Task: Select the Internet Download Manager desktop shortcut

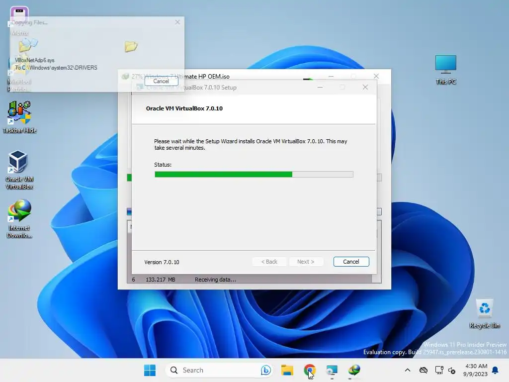Action: (x=19, y=219)
